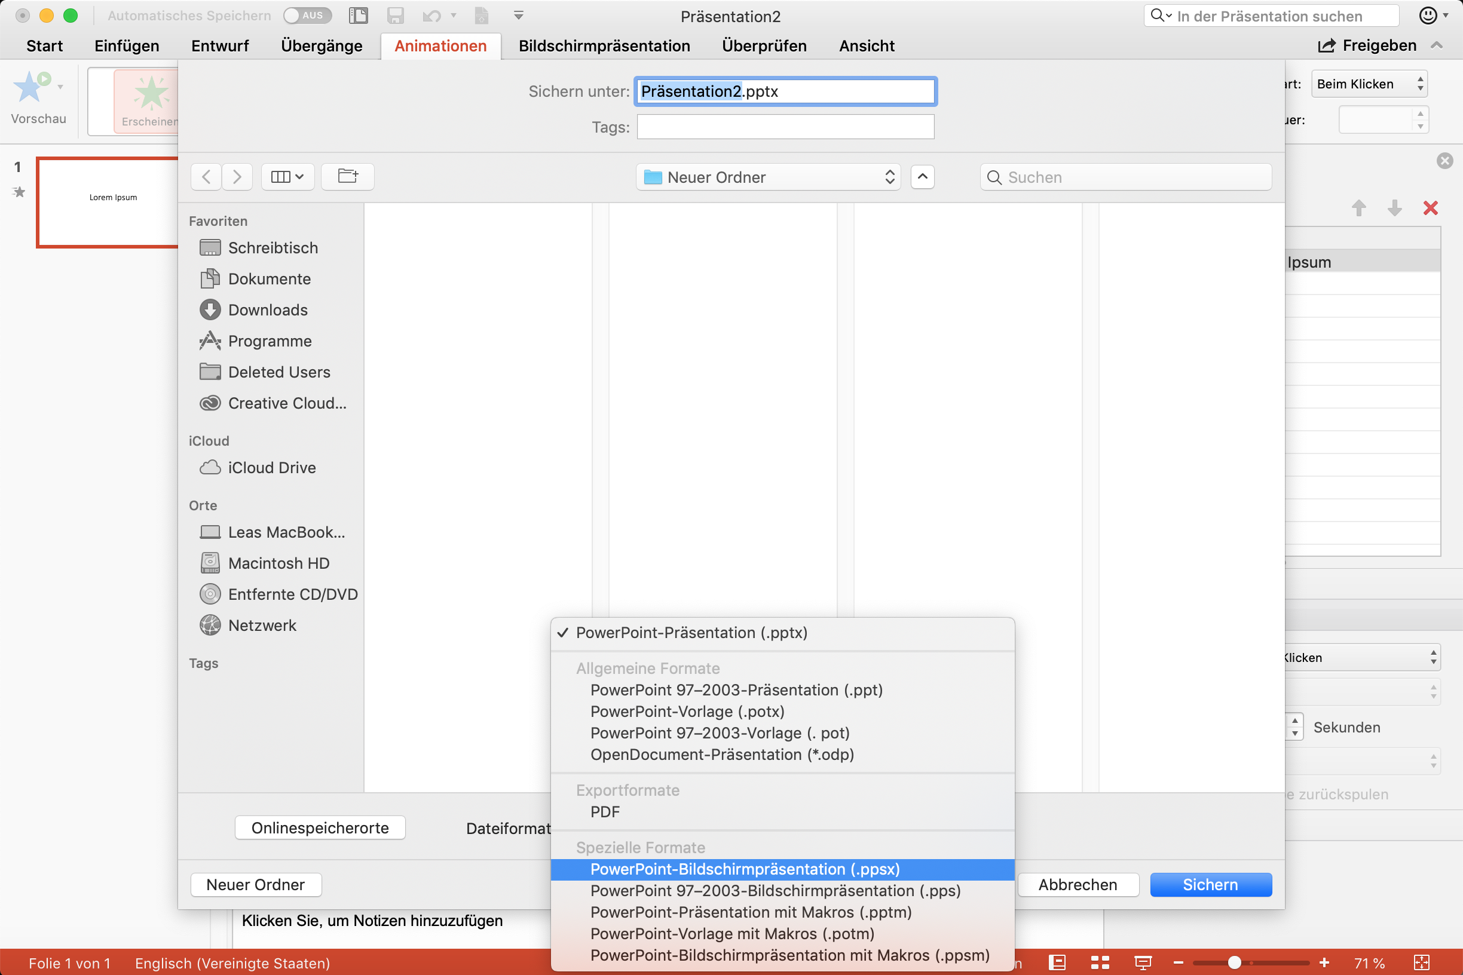This screenshot has width=1463, height=975.
Task: Click the Tags input field
Action: (786, 127)
